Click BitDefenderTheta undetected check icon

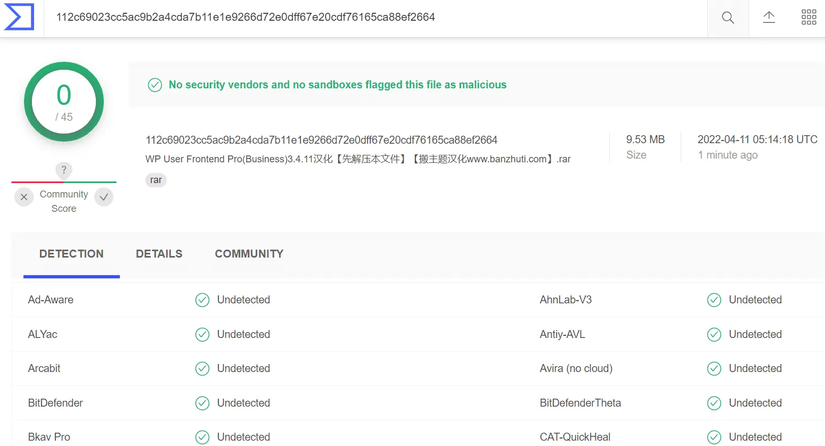714,403
